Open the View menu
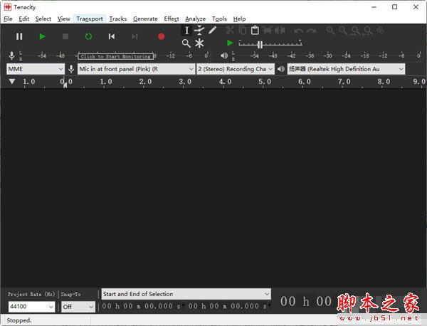Viewport: 427px width, 326px height. coord(64,19)
